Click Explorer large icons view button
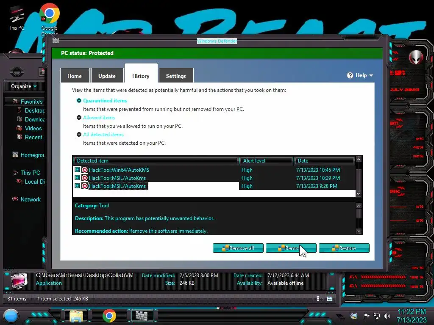Screen dimensions: 434x325 pos(329,298)
